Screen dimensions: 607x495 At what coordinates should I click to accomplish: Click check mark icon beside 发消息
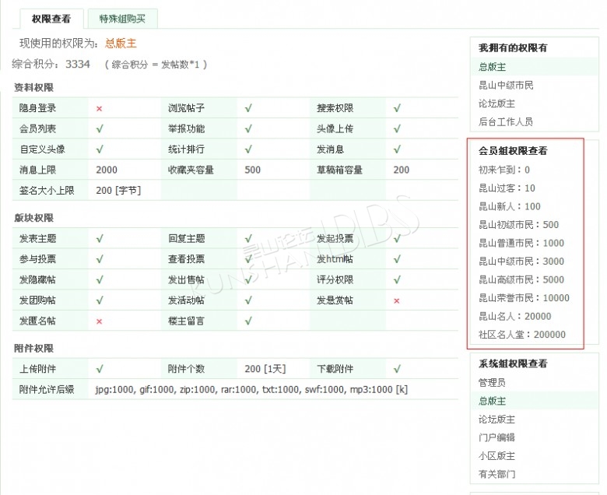click(397, 149)
